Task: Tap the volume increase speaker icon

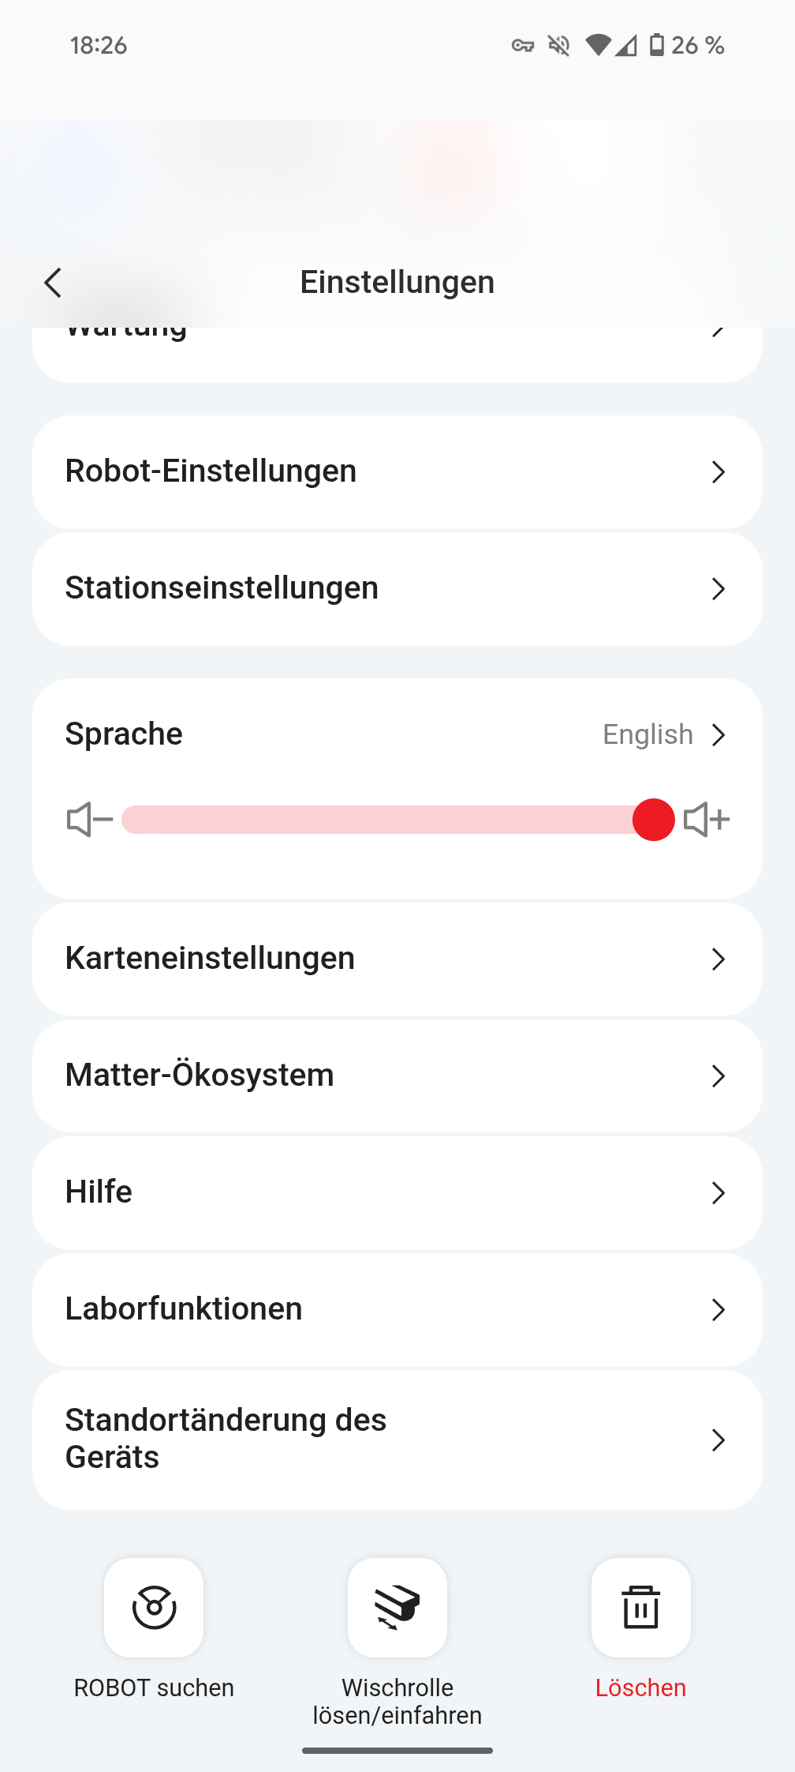Action: pyautogui.click(x=707, y=820)
